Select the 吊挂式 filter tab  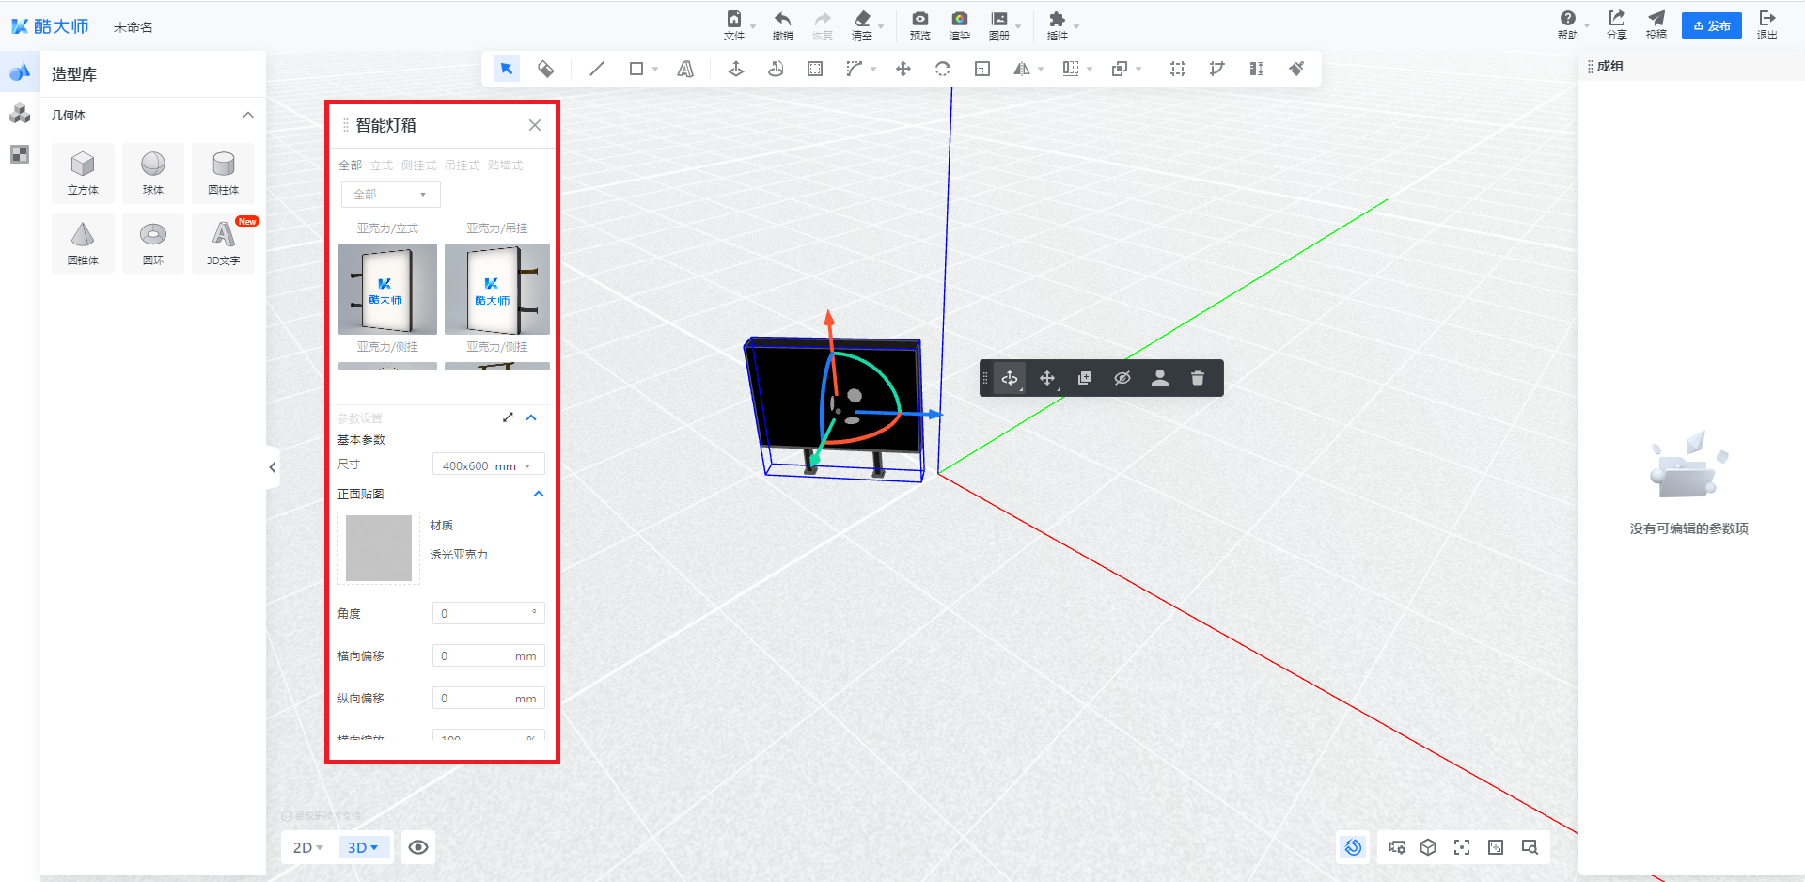[x=462, y=165]
